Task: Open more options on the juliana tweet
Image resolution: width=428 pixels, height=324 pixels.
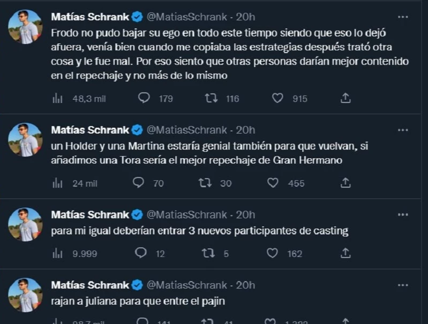Action: pos(404,285)
